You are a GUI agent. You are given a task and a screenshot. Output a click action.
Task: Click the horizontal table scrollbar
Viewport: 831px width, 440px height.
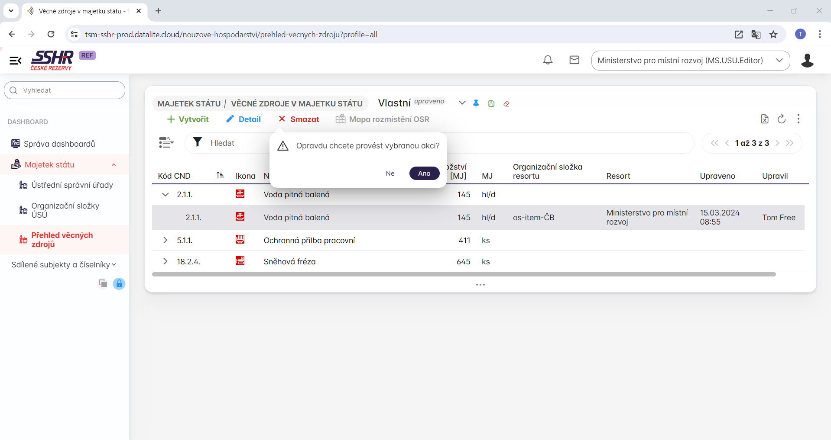tap(464, 274)
